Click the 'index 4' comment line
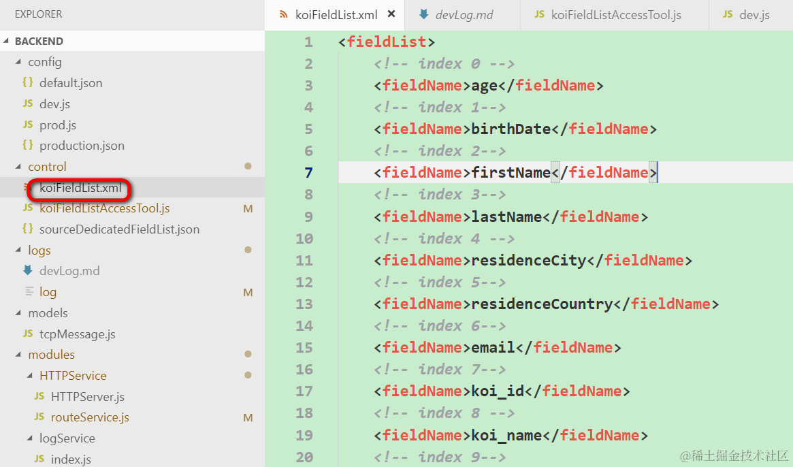 pyautogui.click(x=444, y=239)
